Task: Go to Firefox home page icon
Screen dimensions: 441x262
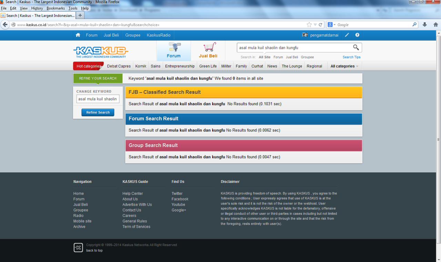Action: 435,25
